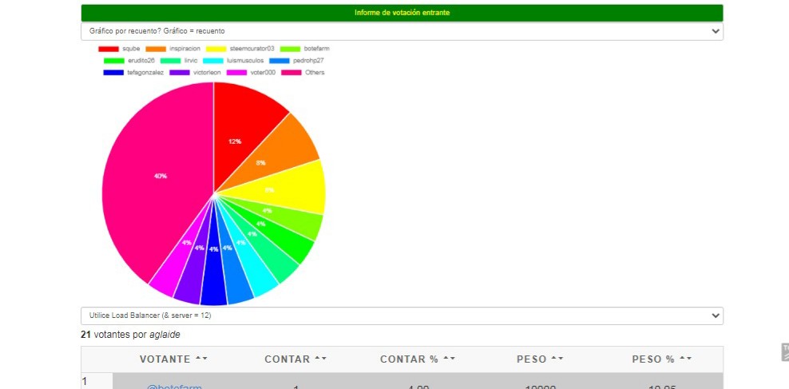The width and height of the screenshot is (789, 389).
Task: Sort table by PESO % column
Action: click(662, 359)
